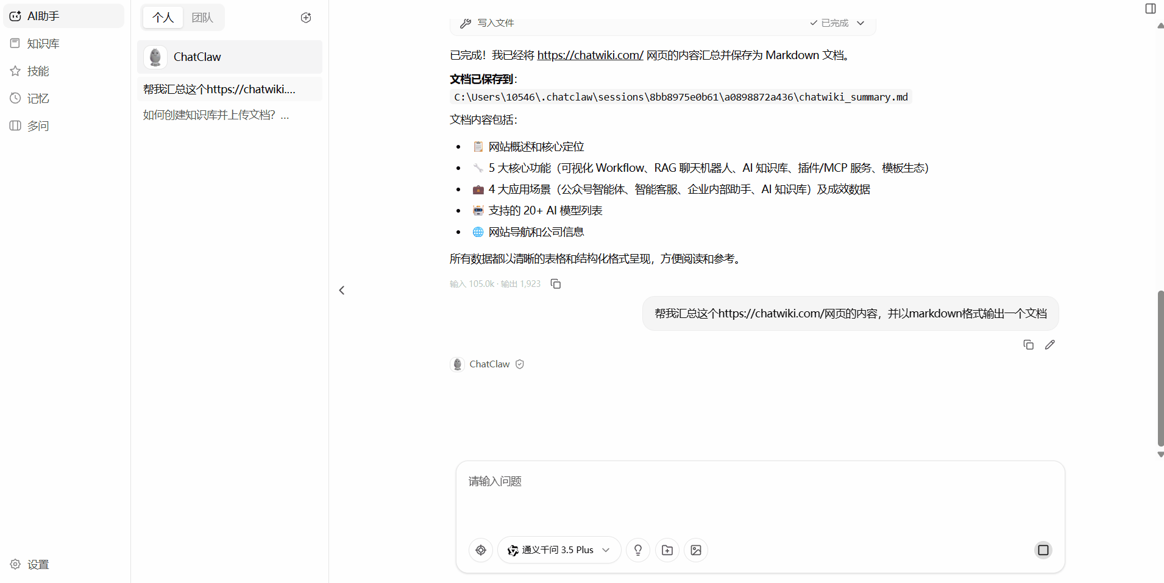Switch to the 团队 tab
The height and width of the screenshot is (583, 1164).
(202, 17)
